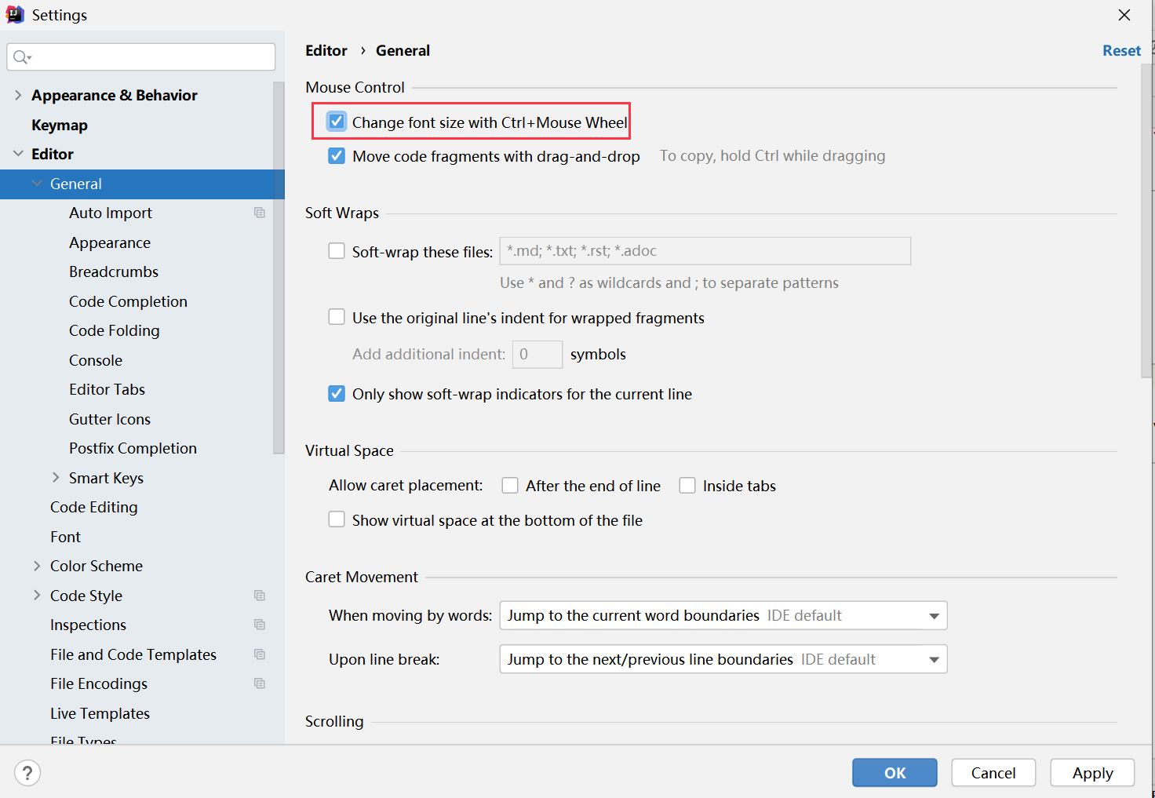Image resolution: width=1155 pixels, height=798 pixels.
Task: Click the project-level icon beside File and Code Templates
Action: pyautogui.click(x=260, y=654)
